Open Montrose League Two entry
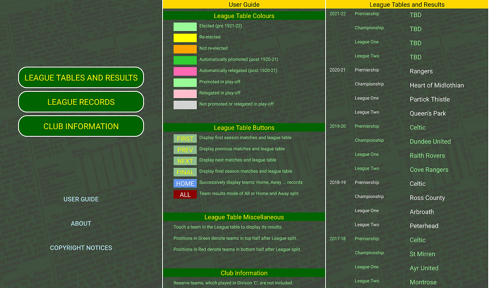The height and width of the screenshot is (288, 489). pyautogui.click(x=407, y=282)
